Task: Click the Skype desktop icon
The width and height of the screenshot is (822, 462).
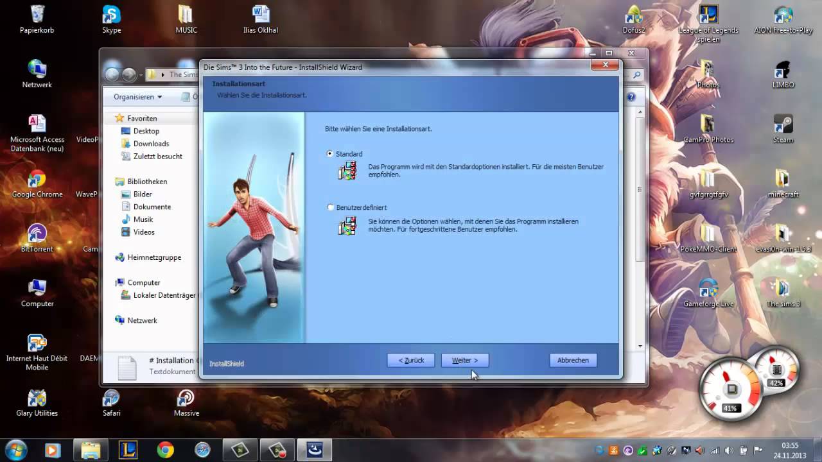Action: point(112,19)
